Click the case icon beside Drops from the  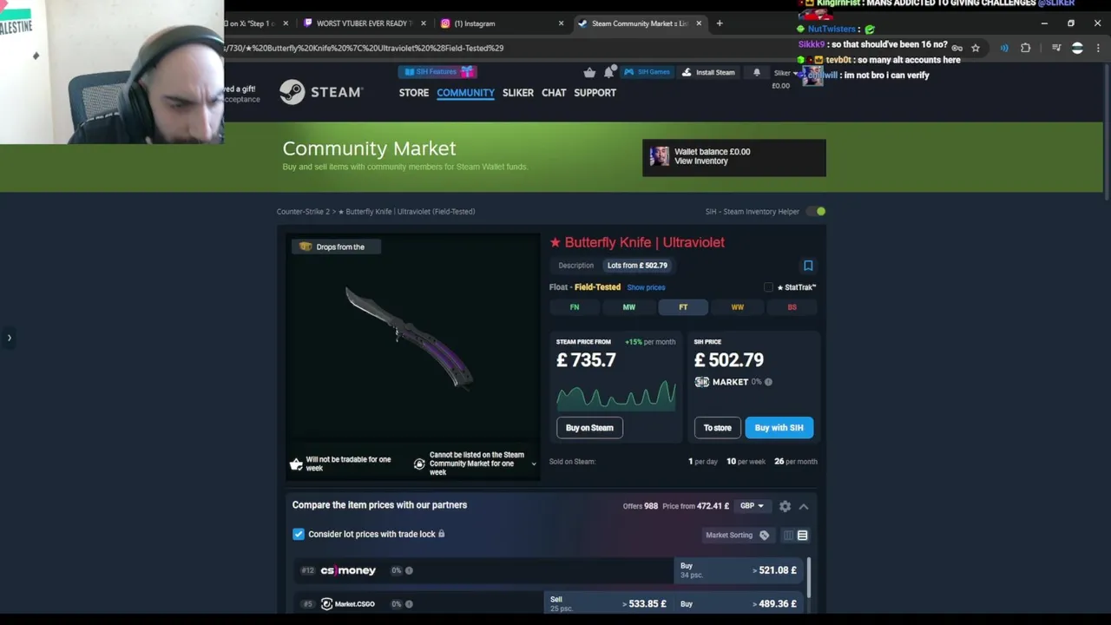click(306, 247)
